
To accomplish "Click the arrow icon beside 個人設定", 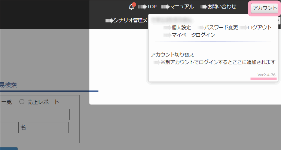I will 167,28.
